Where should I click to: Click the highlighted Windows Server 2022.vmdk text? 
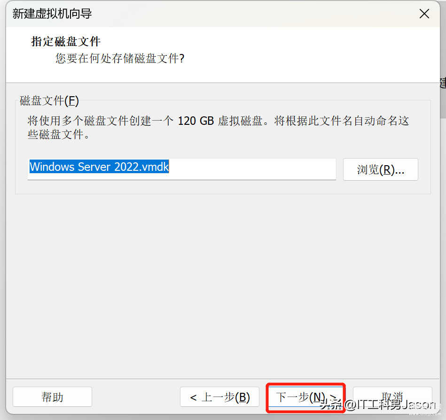pyautogui.click(x=99, y=167)
